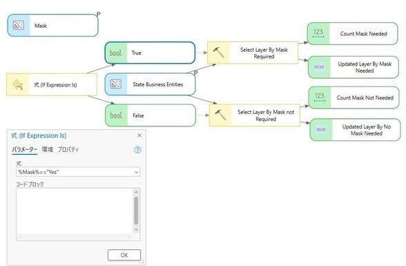Click the State Business Entities layer icon

click(116, 84)
